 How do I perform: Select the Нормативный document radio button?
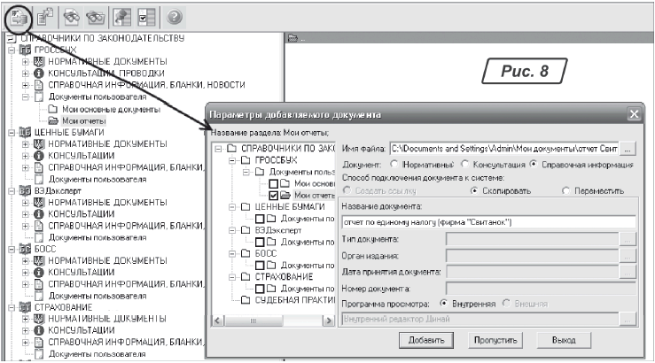(x=394, y=164)
